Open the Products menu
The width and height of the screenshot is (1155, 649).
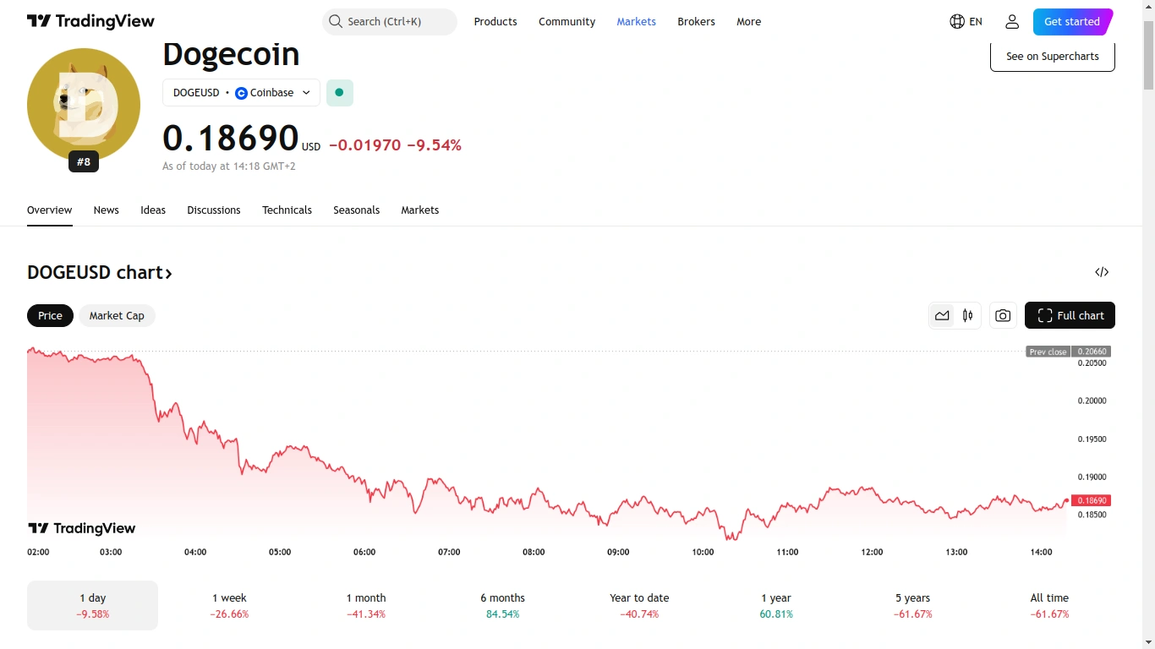[495, 22]
